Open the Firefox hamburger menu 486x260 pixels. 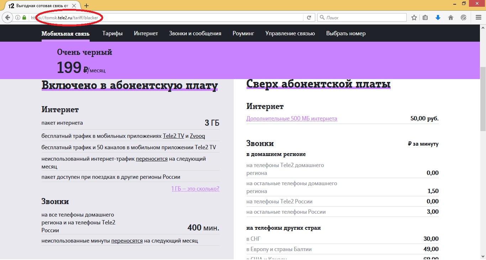tap(479, 17)
